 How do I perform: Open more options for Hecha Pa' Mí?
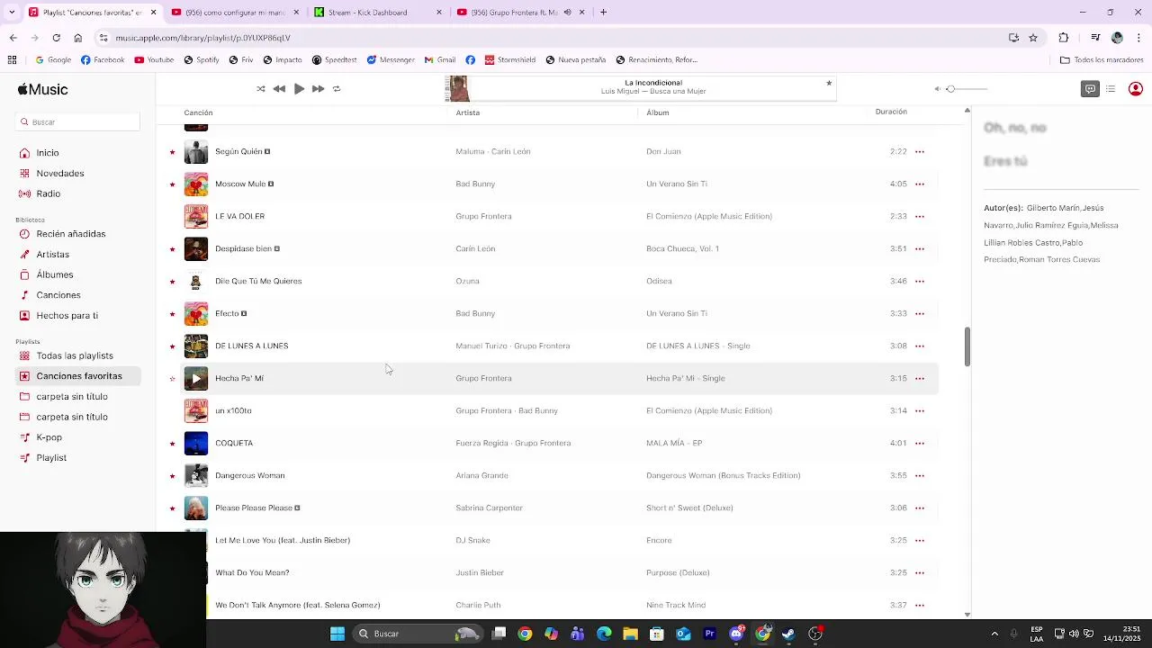pos(920,379)
